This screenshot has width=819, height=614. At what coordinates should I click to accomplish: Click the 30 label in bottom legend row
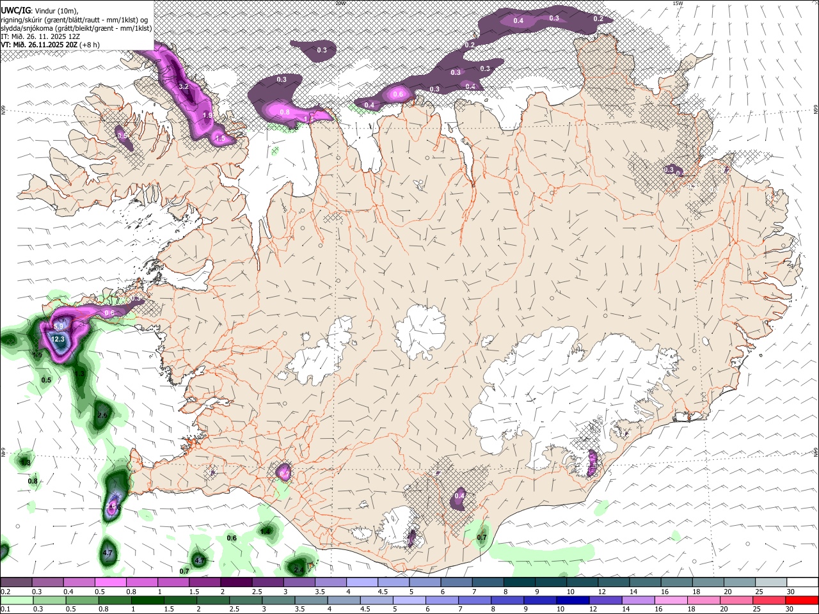790,609
